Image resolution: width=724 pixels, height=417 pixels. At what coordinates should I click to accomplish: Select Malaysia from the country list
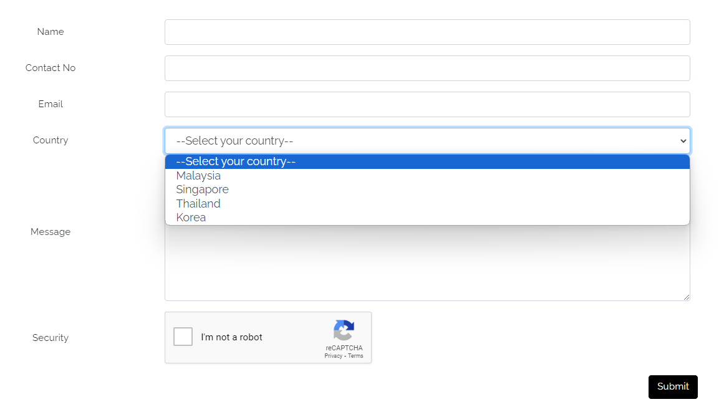[198, 176]
